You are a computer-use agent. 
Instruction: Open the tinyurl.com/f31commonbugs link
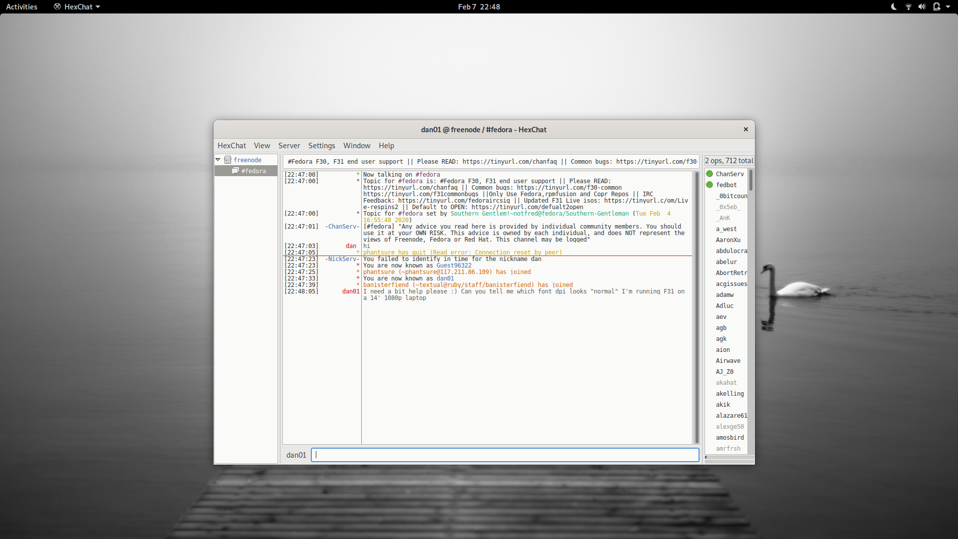421,194
